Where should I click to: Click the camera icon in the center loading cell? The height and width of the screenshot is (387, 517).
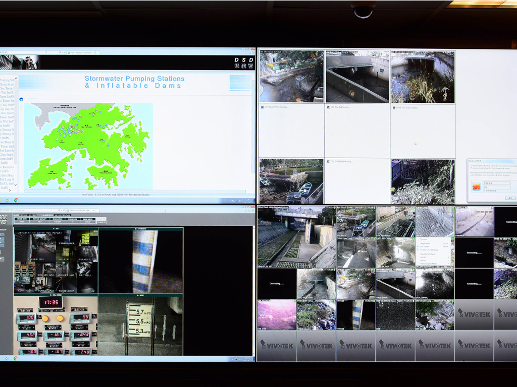(328, 107)
